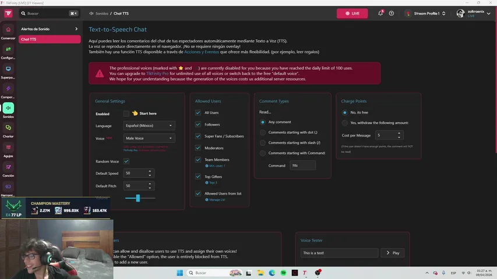Open the help question mark icon
This screenshot has height=279, width=497.
pyautogui.click(x=392, y=13)
